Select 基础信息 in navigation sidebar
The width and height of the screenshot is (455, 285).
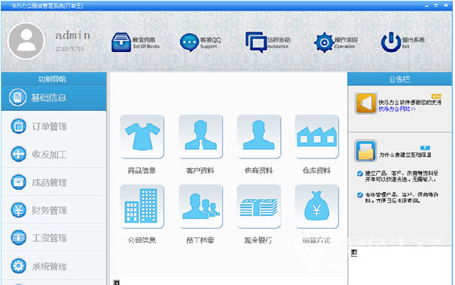coord(53,98)
